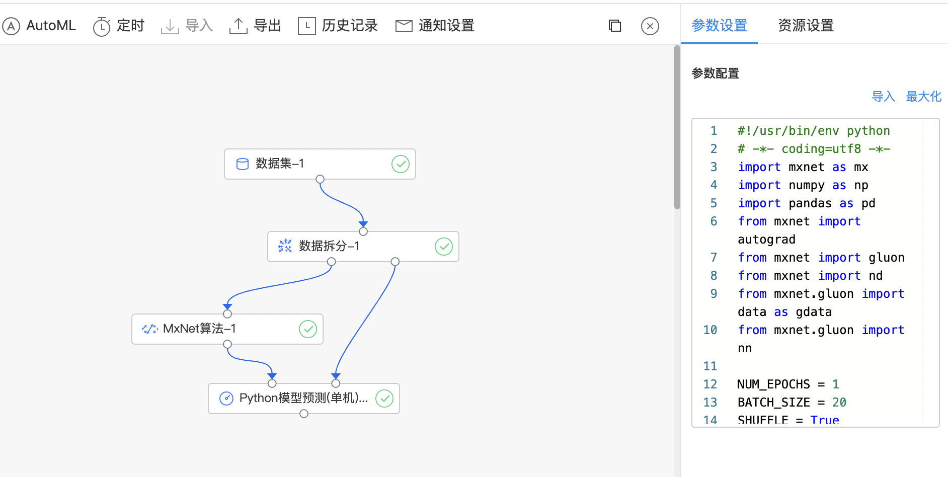This screenshot has height=477, width=948.
Task: Click the copy canvas icon
Action: point(615,26)
